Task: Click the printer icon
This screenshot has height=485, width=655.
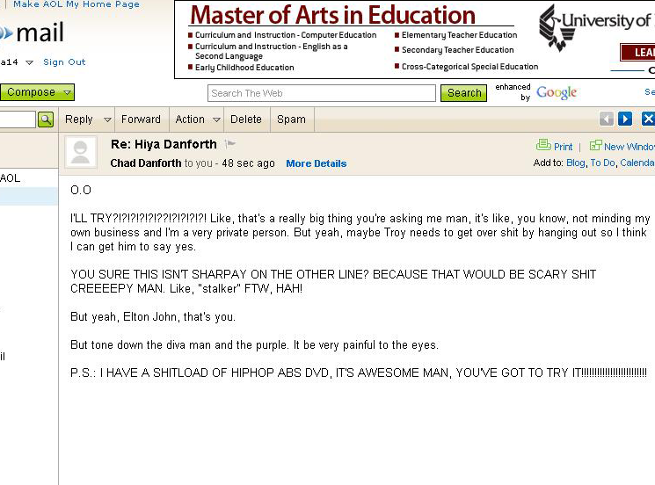Action: pos(543,145)
